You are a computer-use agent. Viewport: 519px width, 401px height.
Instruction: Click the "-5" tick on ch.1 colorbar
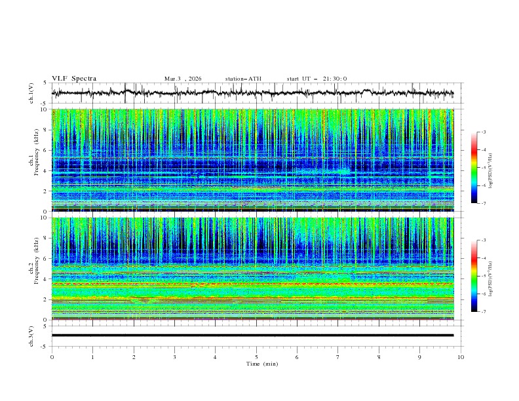[483, 168]
